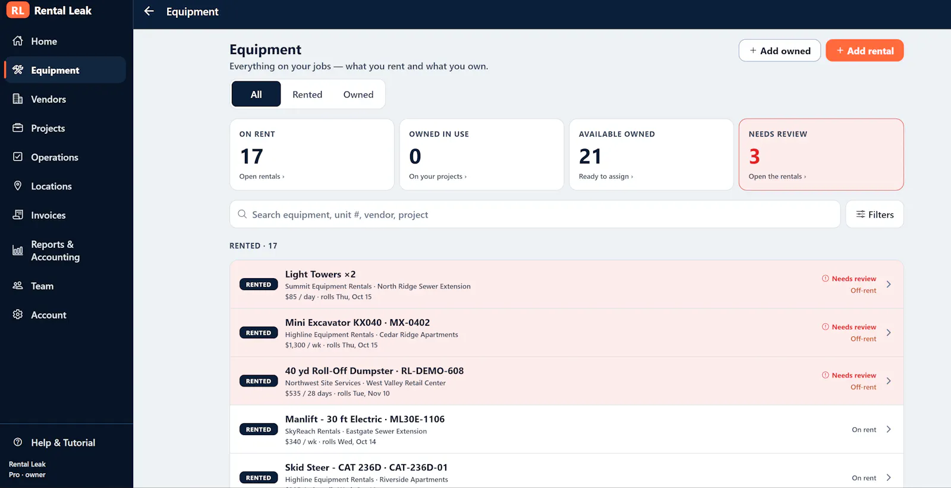The height and width of the screenshot is (488, 951).
Task: Click the search equipment input field
Action: [x=535, y=215]
